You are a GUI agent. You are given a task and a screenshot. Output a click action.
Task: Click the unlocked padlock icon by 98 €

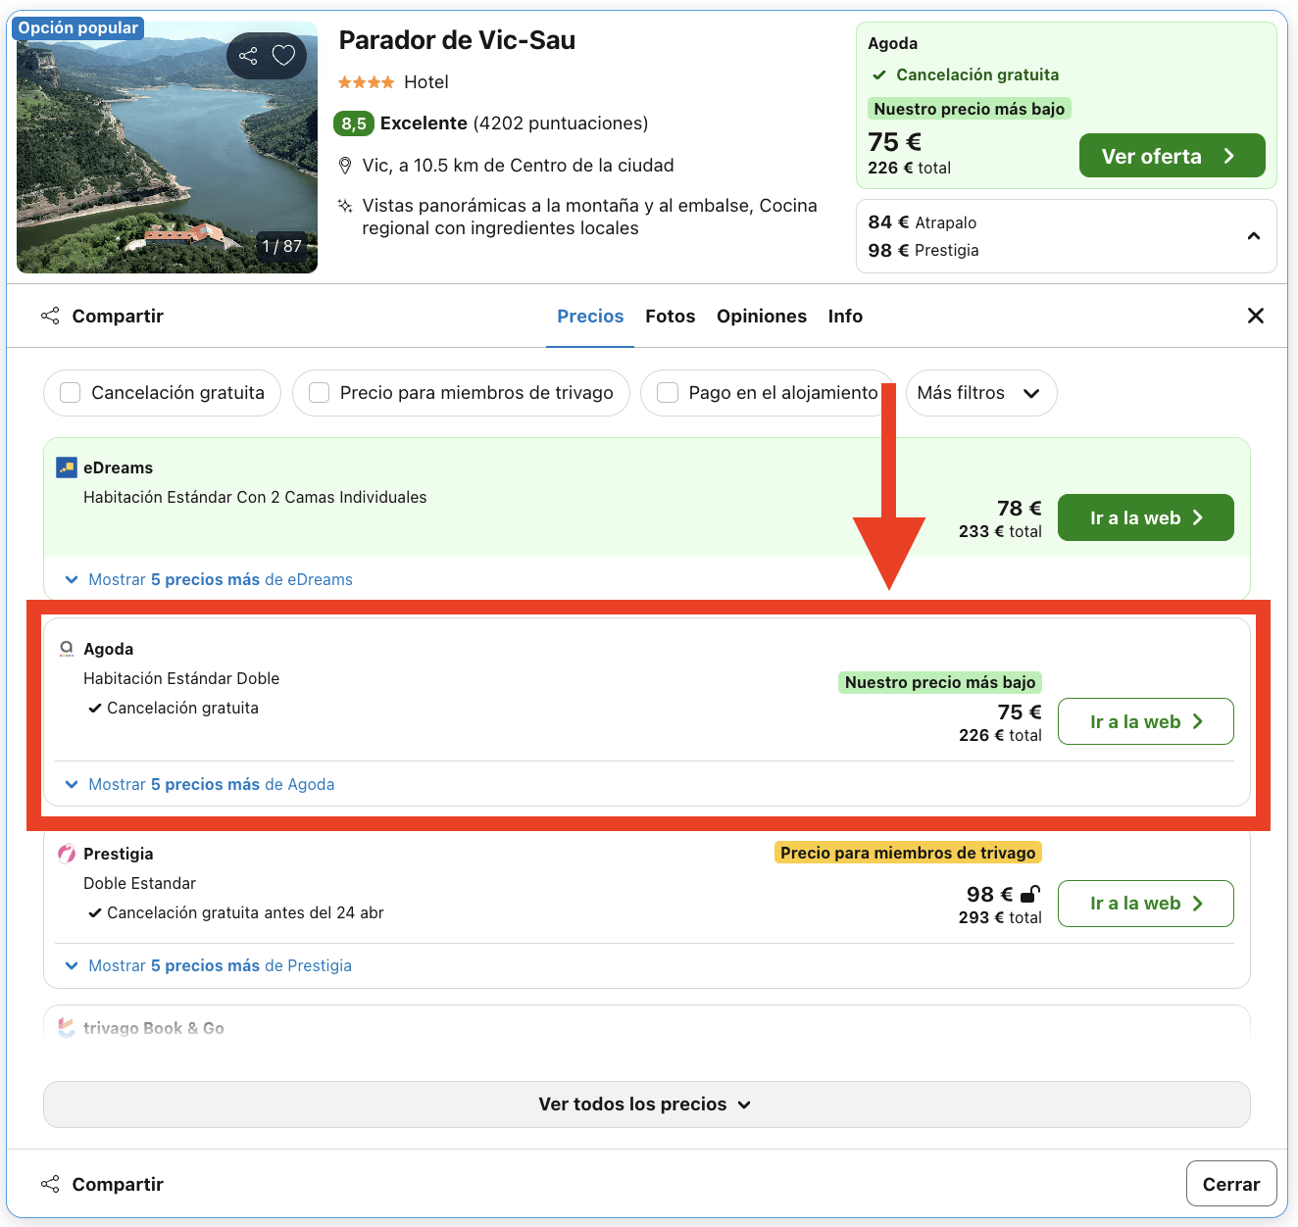[x=1030, y=894]
